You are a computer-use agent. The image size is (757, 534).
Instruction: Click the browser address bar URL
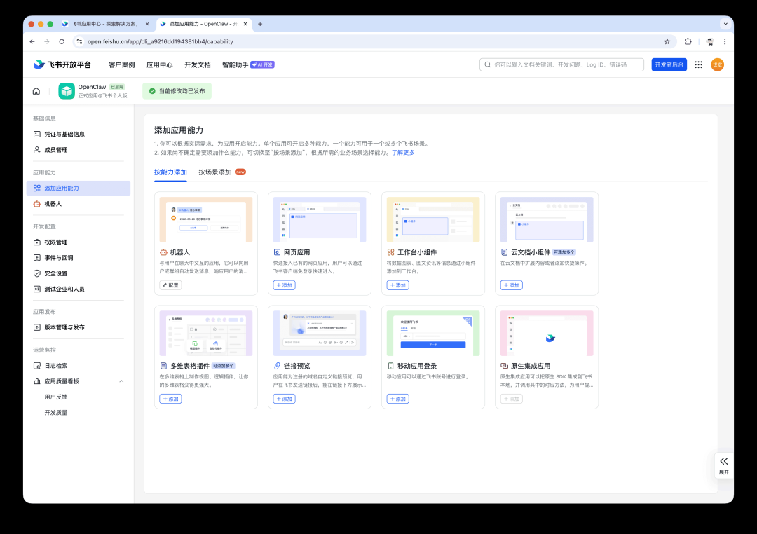point(161,41)
